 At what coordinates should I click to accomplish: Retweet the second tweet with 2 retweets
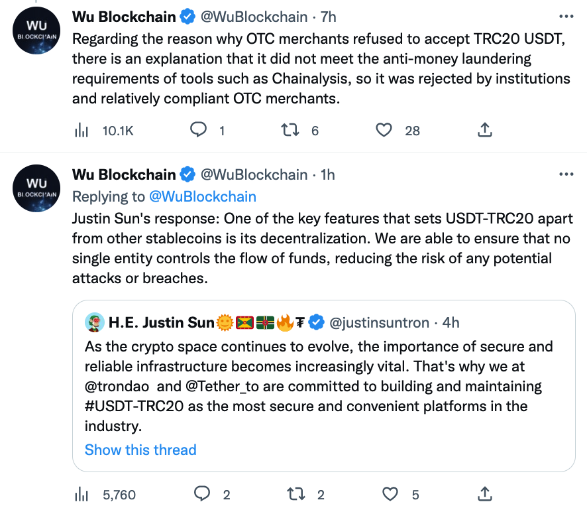[x=305, y=494]
